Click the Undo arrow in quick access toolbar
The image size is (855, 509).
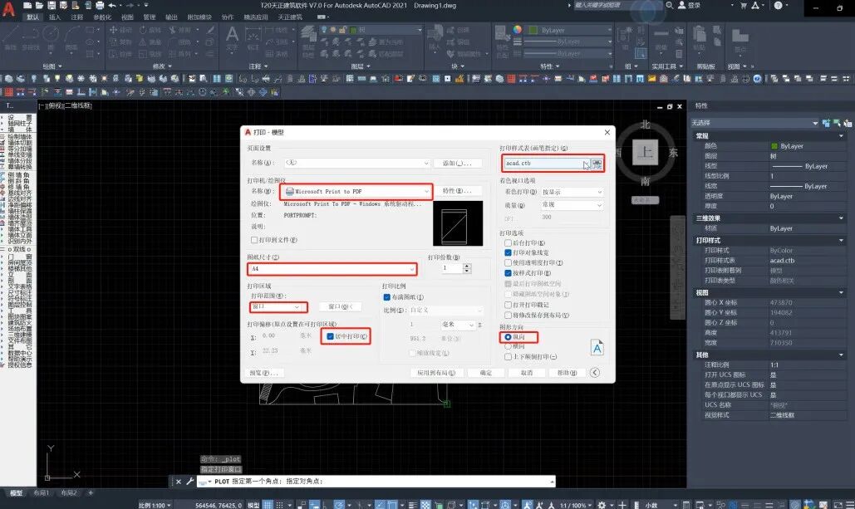[112, 6]
